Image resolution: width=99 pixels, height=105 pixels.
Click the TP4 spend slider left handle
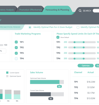pos(74,59)
